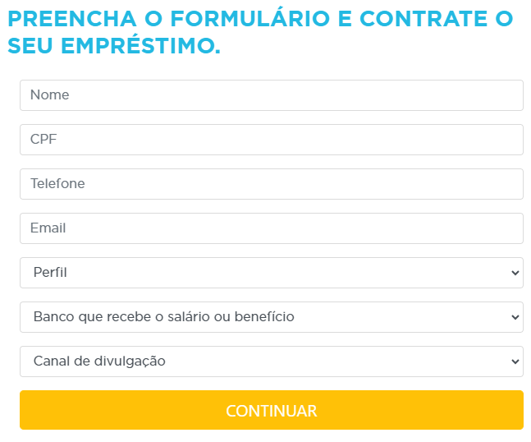Open the Perfil dropdown
Image resolution: width=531 pixels, height=442 pixels.
(271, 273)
